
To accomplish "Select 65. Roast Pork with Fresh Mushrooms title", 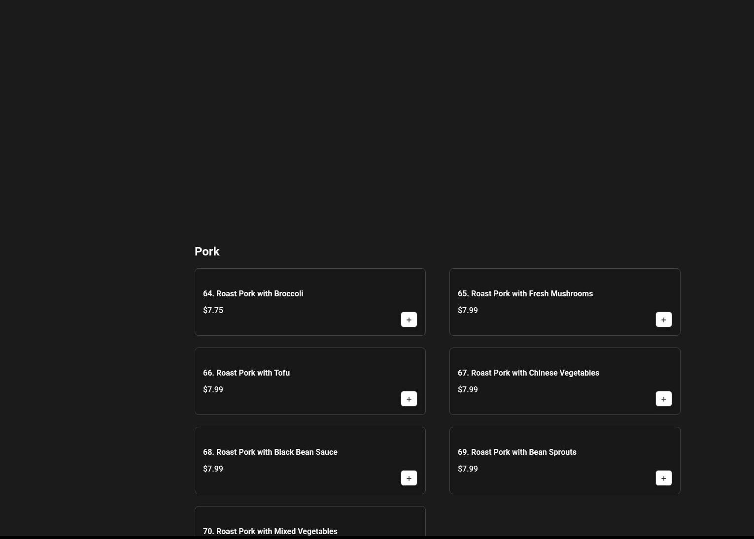I will [x=525, y=293].
